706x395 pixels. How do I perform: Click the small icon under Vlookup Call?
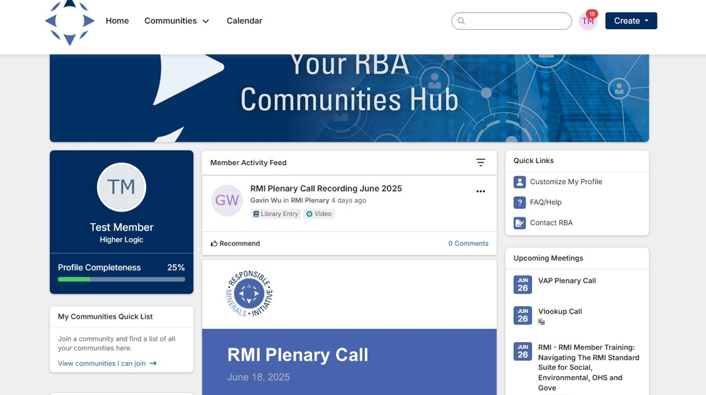pos(541,322)
